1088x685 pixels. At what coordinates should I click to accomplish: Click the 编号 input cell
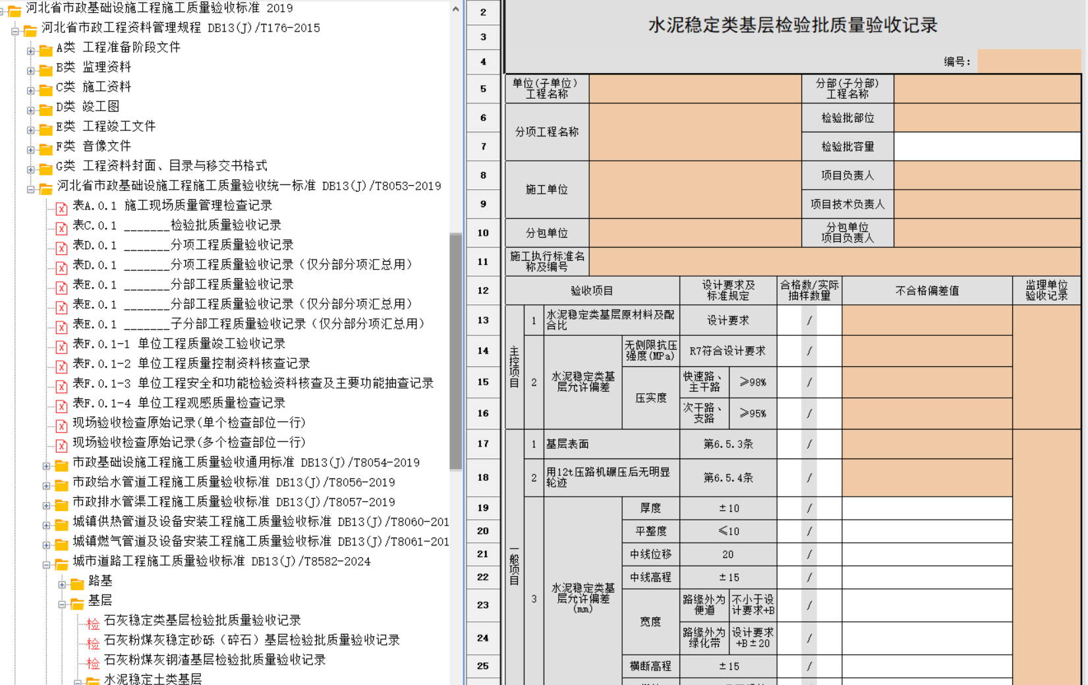coord(1029,61)
